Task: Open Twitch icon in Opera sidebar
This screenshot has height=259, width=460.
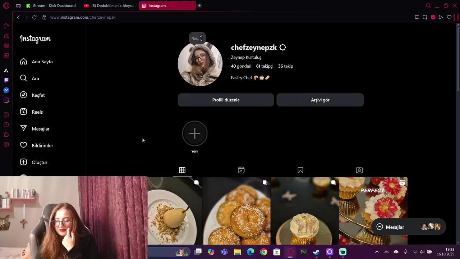Action: [6, 80]
